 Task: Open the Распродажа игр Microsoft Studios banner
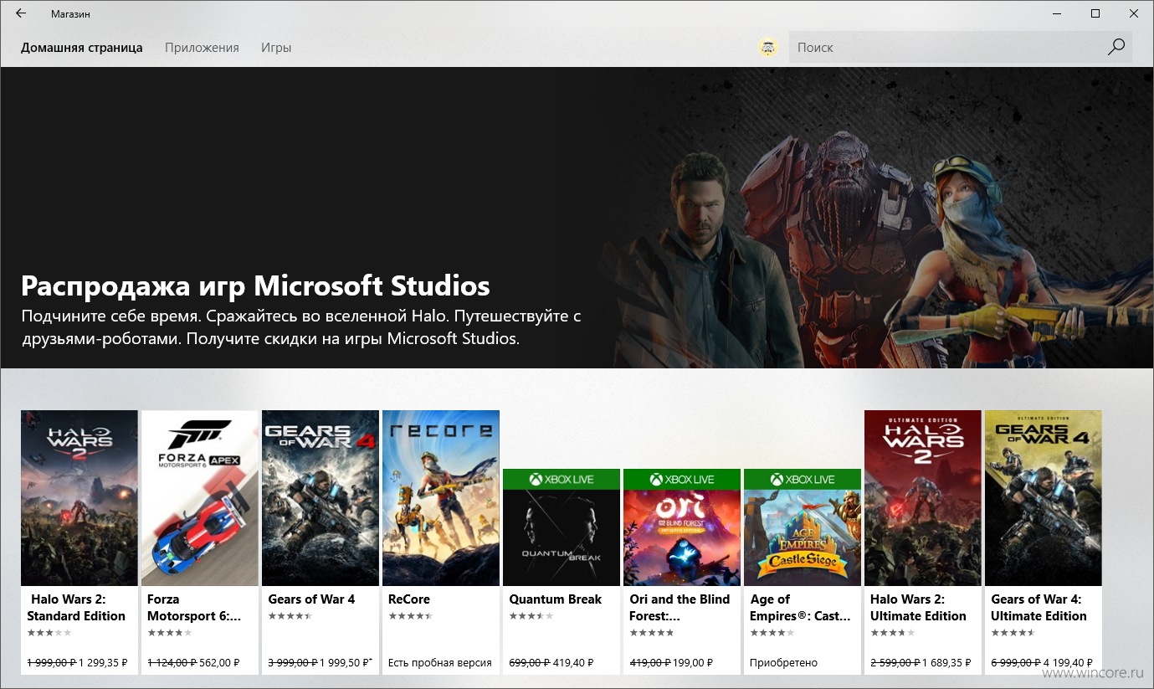pyautogui.click(x=577, y=218)
